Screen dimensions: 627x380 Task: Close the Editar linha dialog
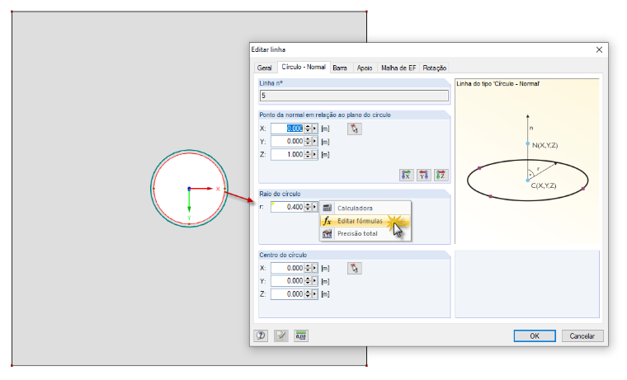(x=599, y=49)
